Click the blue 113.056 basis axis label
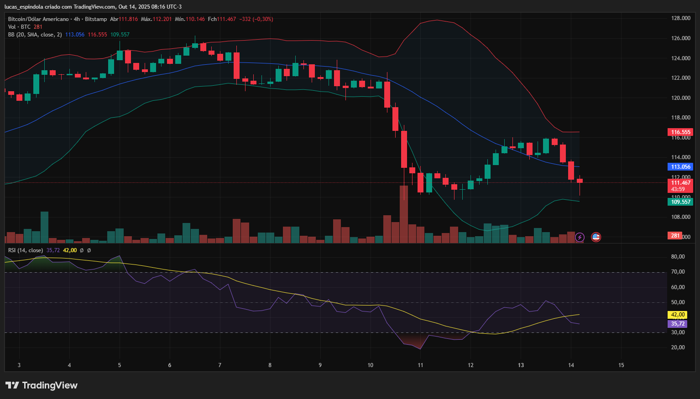This screenshot has width=700, height=399. pyautogui.click(x=680, y=167)
